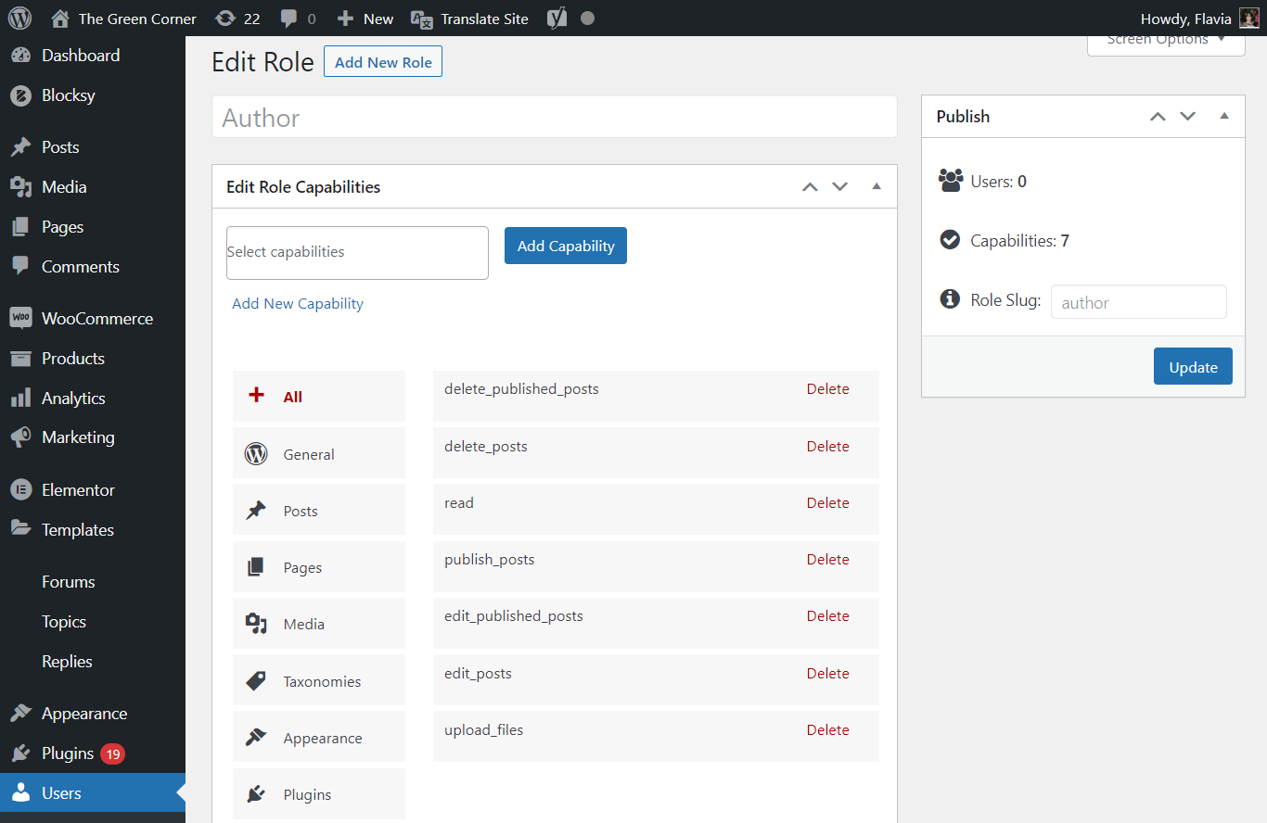Image resolution: width=1267 pixels, height=823 pixels.
Task: Click the WordPress logo in admin bar
Action: [x=19, y=19]
